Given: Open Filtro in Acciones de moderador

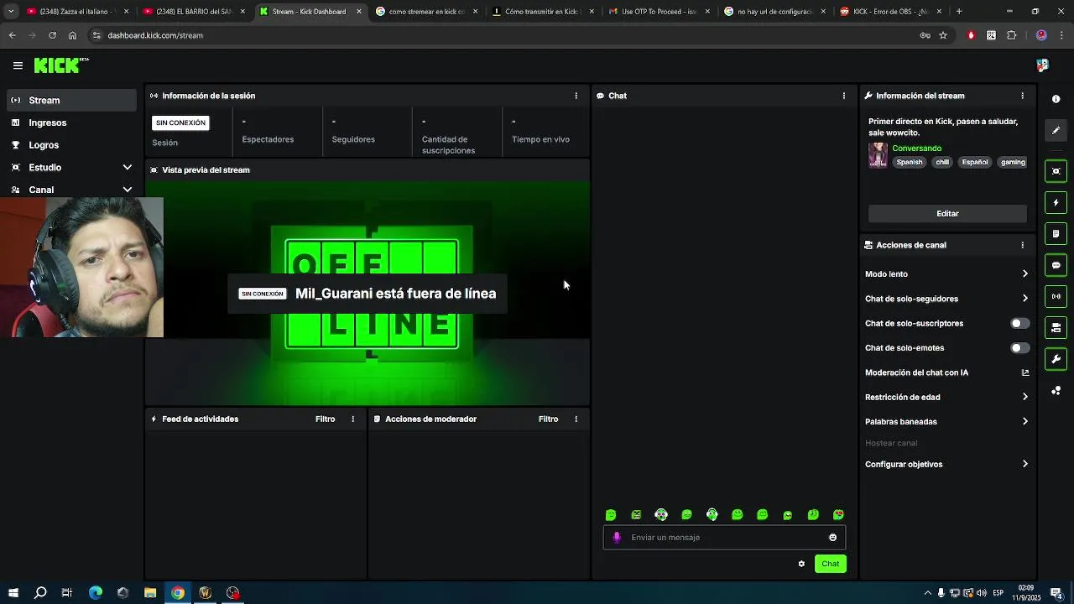Looking at the screenshot, I should pyautogui.click(x=548, y=419).
